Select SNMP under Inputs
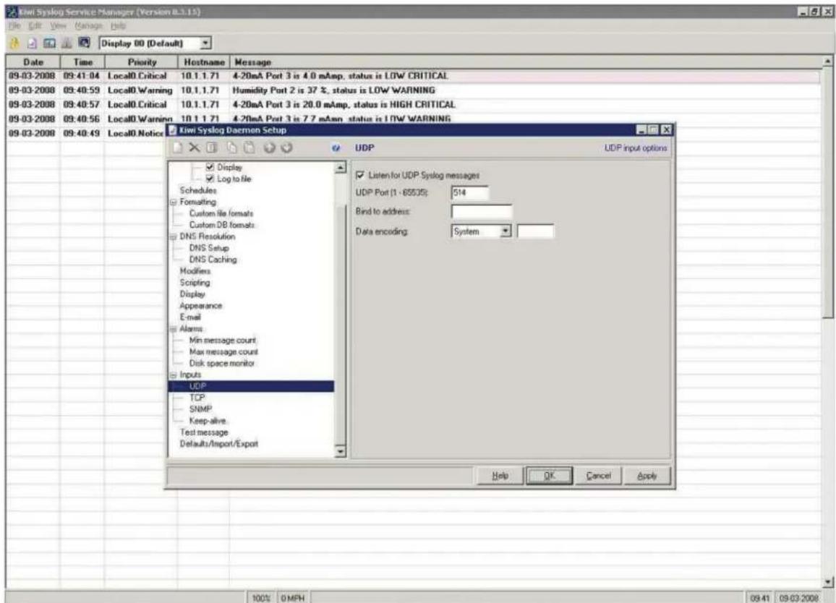This screenshot has height=603, width=836. point(200,409)
